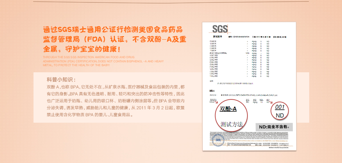Click the round SGS stamp near the report's bottom
The image size is (342, 163).
coord(218,140)
